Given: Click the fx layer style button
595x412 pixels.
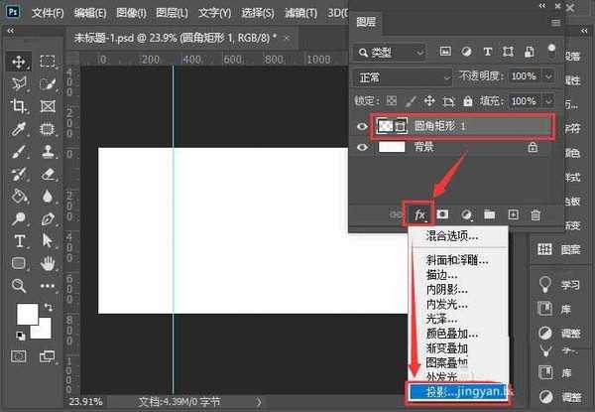Looking at the screenshot, I should tap(419, 213).
